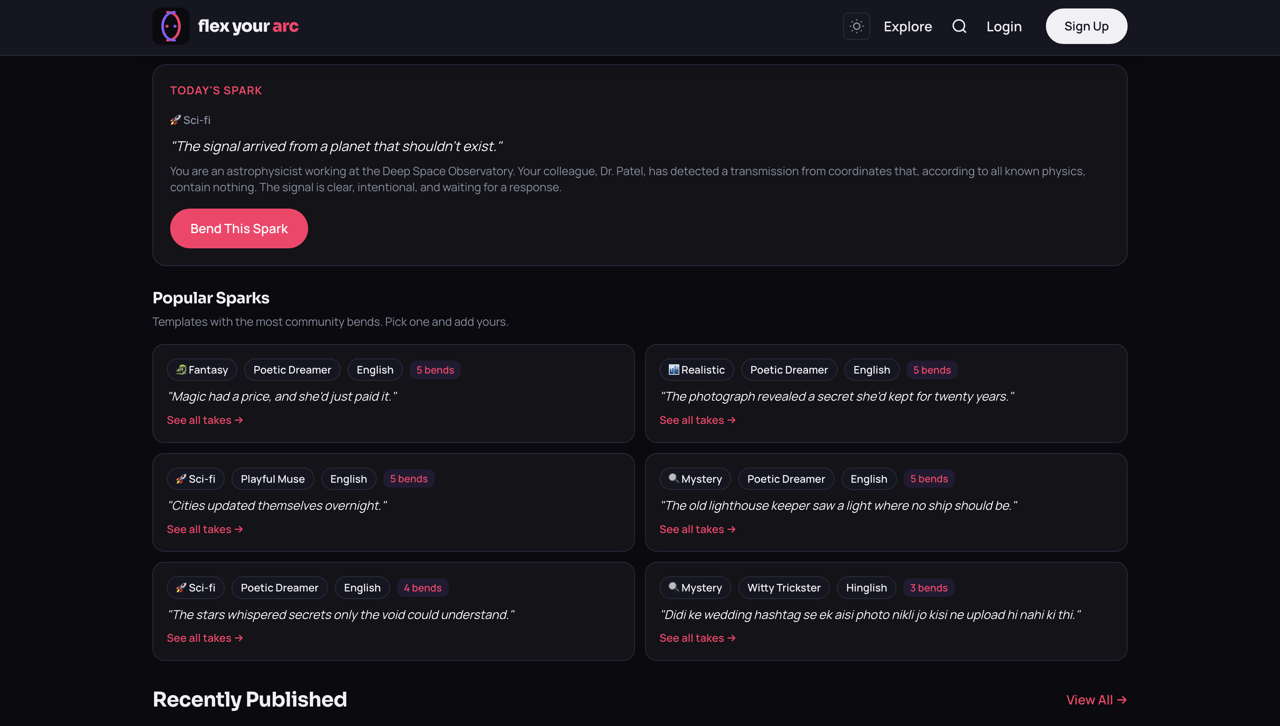Screen dimensions: 1280x726
Task: Open See all takes for Magic spark
Action: coord(204,420)
